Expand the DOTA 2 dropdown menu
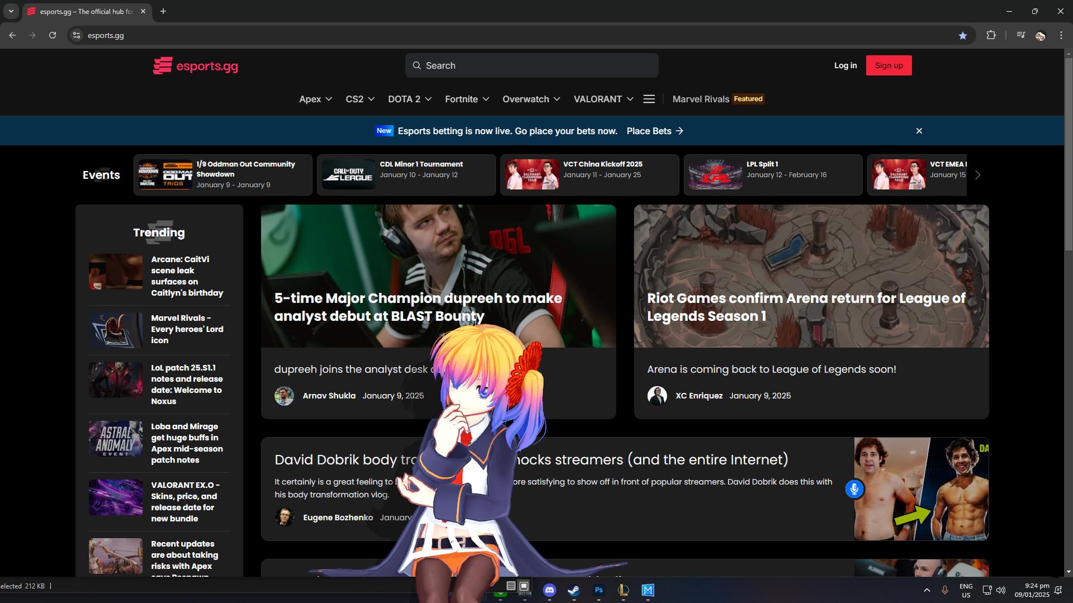This screenshot has height=603, width=1073. (x=410, y=99)
